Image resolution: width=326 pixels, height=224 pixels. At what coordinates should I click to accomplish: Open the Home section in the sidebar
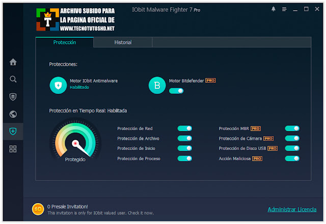tap(13, 62)
